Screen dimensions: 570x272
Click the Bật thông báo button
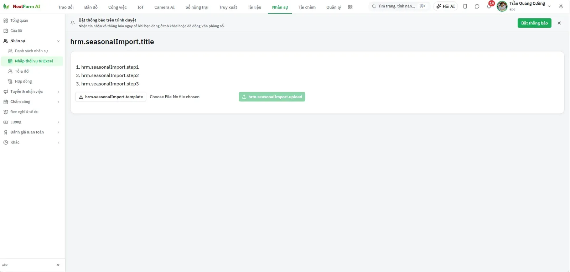pyautogui.click(x=534, y=23)
